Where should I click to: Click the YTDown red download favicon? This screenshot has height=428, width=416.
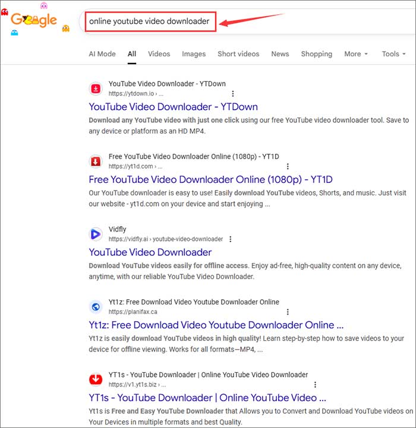coord(96,88)
